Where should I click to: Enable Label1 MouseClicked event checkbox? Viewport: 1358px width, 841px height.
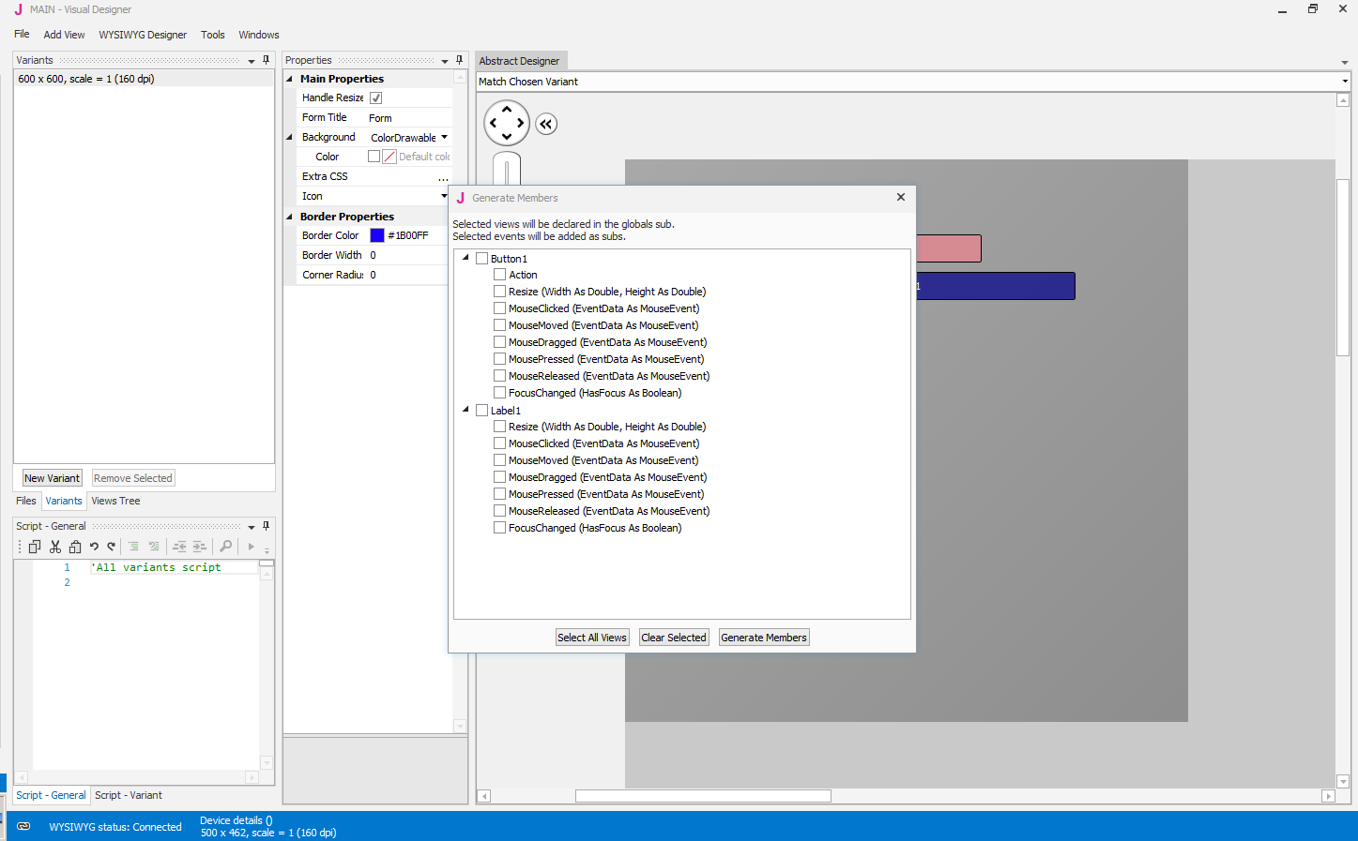[x=500, y=443]
